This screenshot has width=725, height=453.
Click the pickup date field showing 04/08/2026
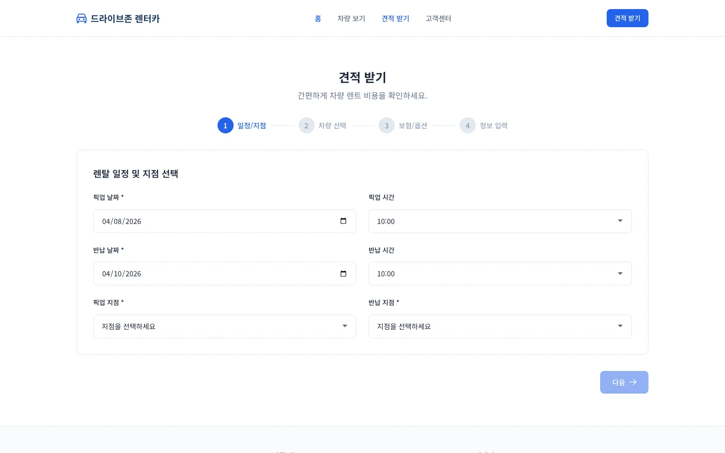point(211,221)
